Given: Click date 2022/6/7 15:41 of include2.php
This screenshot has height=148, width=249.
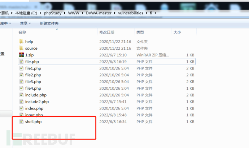Looking at the screenshot, I should click(113, 102).
